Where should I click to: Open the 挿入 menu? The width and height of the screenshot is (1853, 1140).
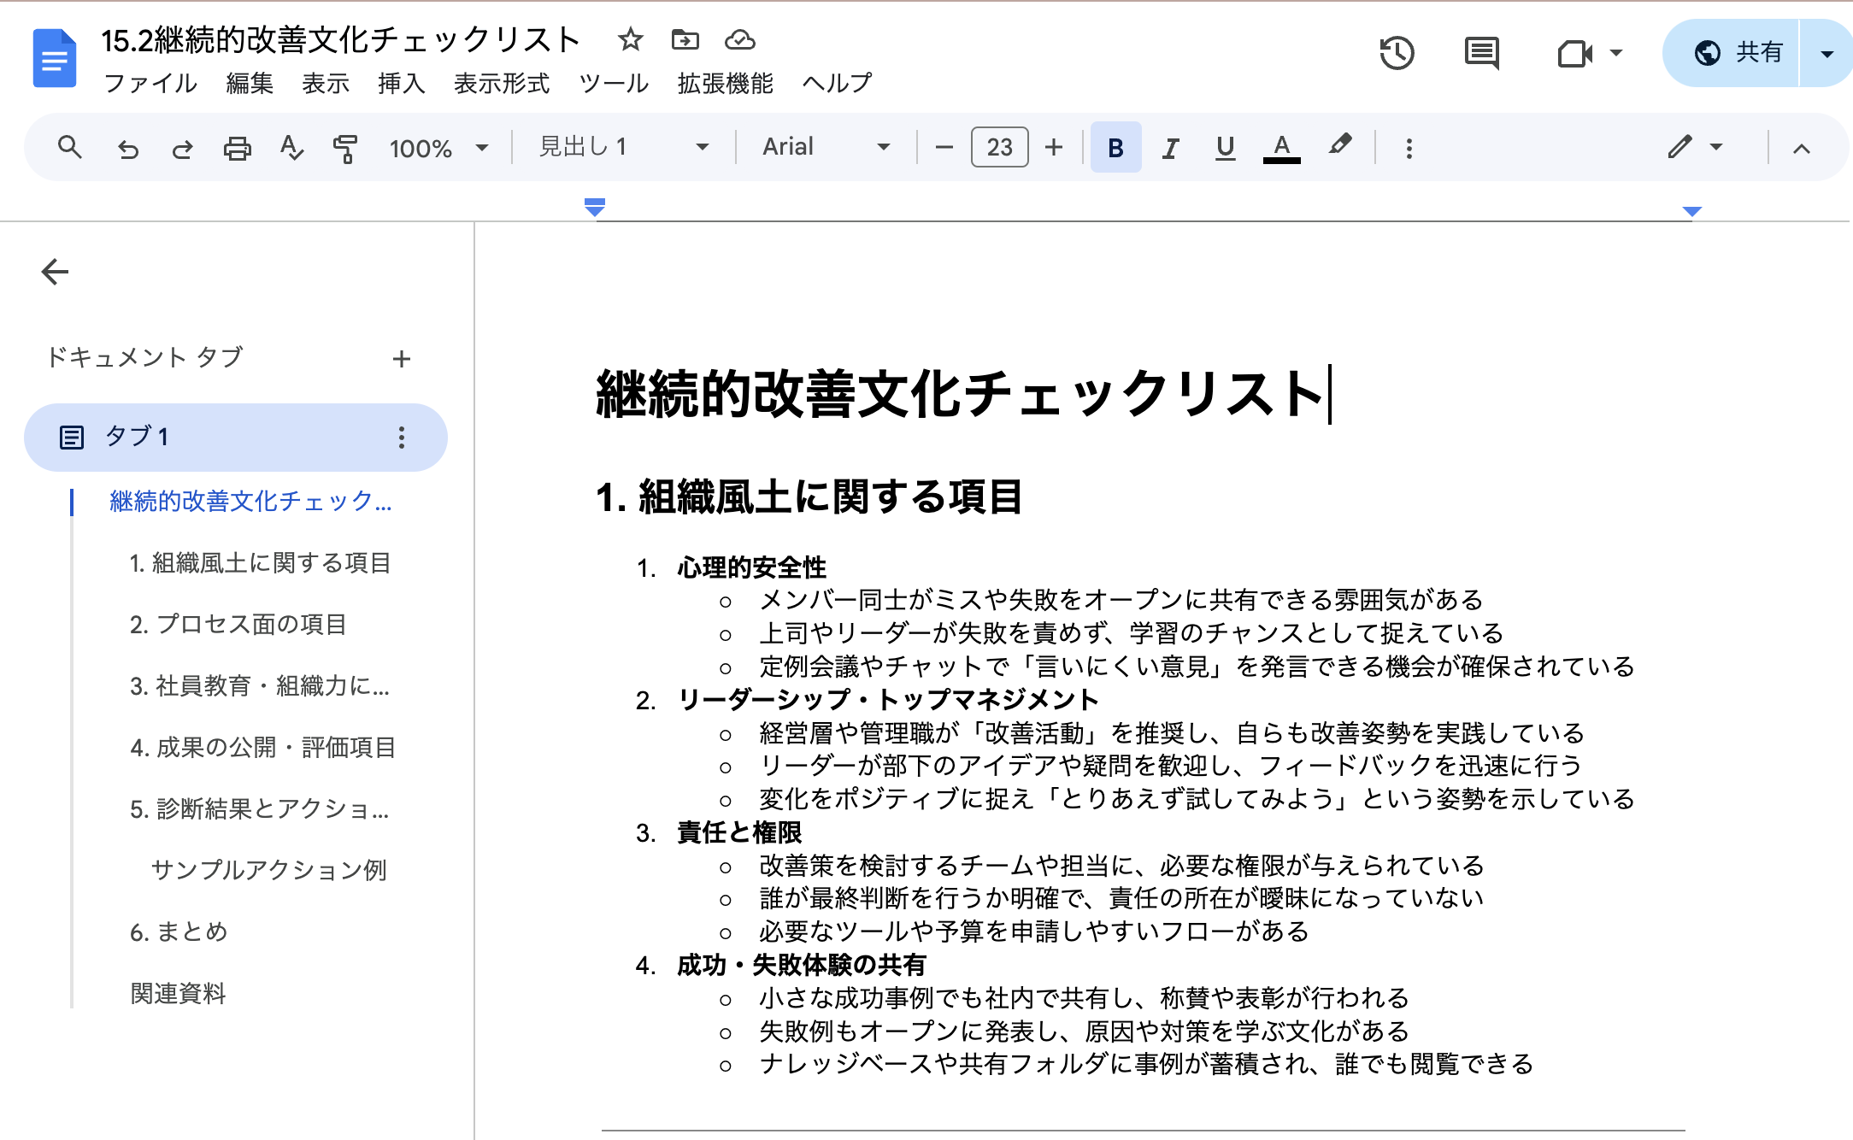401,83
